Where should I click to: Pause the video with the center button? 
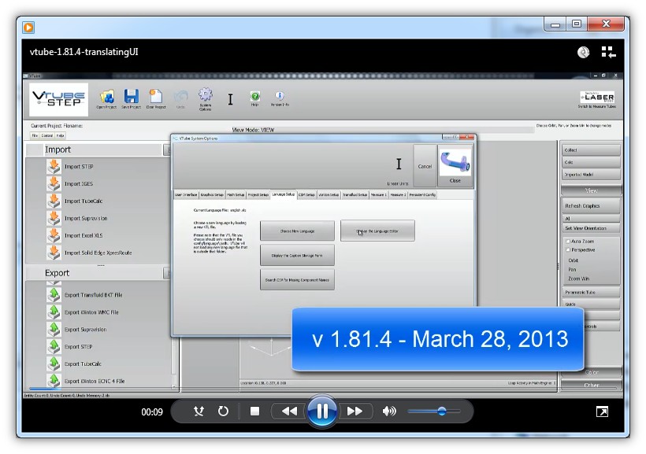pos(322,411)
